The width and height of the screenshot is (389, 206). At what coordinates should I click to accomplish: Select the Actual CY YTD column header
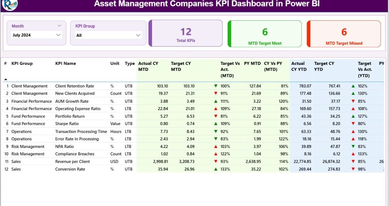[298, 66]
